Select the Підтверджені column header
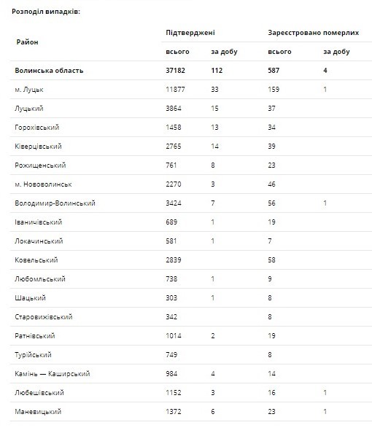This screenshot has width=372, height=433. pos(190,33)
